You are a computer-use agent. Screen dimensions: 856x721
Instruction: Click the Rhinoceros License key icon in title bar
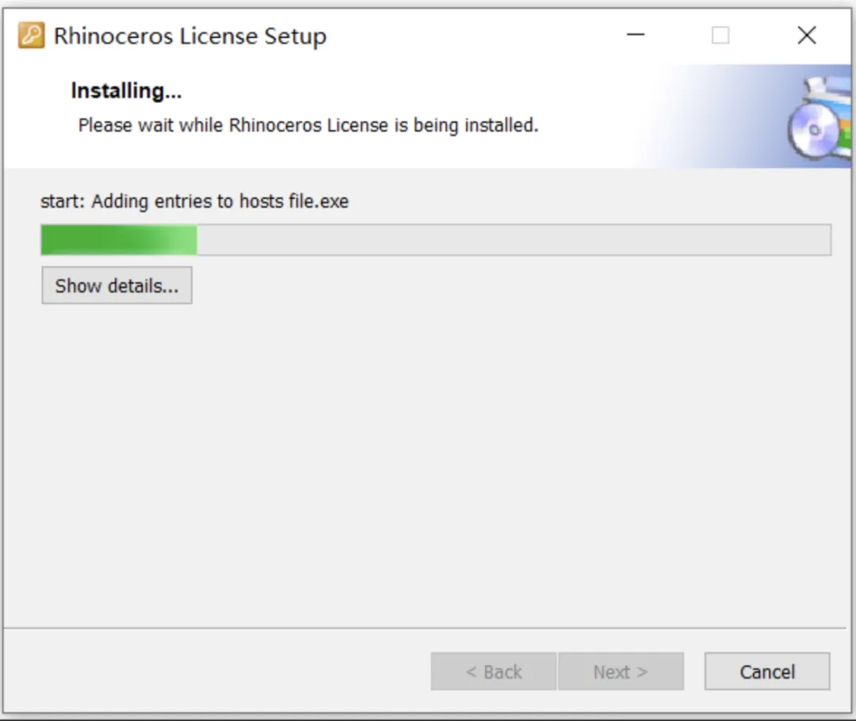(x=31, y=36)
